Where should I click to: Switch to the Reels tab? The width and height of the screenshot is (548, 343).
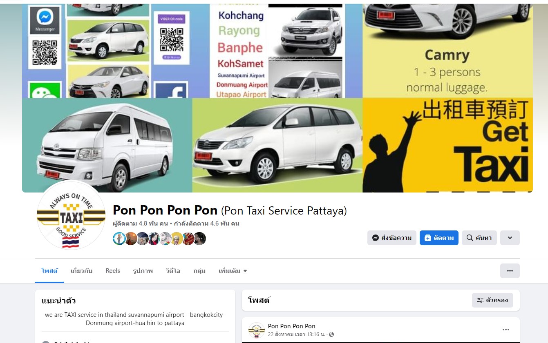(113, 271)
